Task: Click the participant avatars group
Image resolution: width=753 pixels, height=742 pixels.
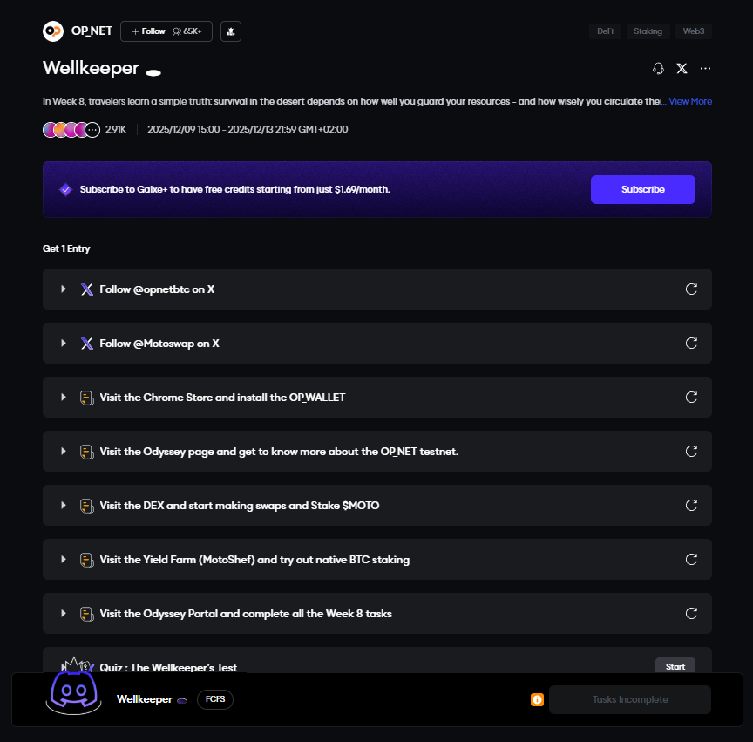Action: click(71, 130)
